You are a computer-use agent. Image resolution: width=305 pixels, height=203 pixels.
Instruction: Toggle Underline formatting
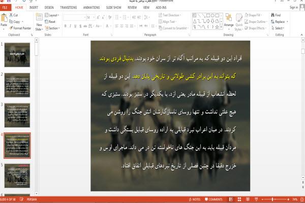[75, 26]
